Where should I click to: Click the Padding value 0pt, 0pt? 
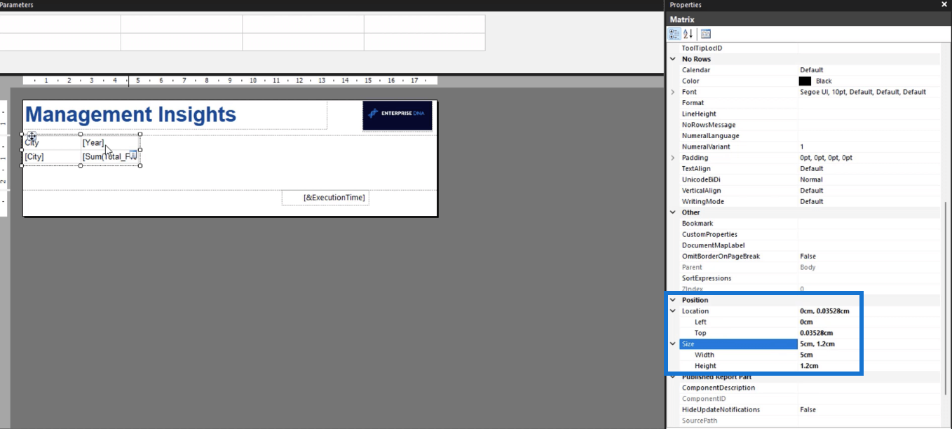point(827,158)
